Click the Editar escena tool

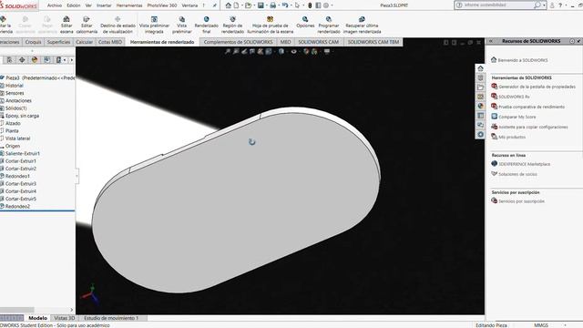tap(66, 25)
